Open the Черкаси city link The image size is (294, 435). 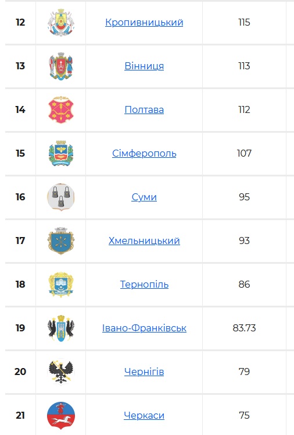coord(144,415)
